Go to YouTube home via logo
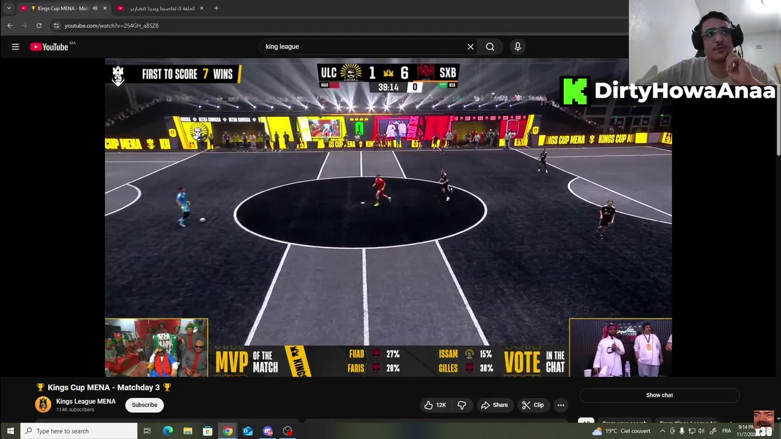 click(x=49, y=47)
